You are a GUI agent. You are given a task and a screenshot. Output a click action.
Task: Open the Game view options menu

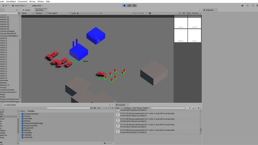tap(200, 10)
